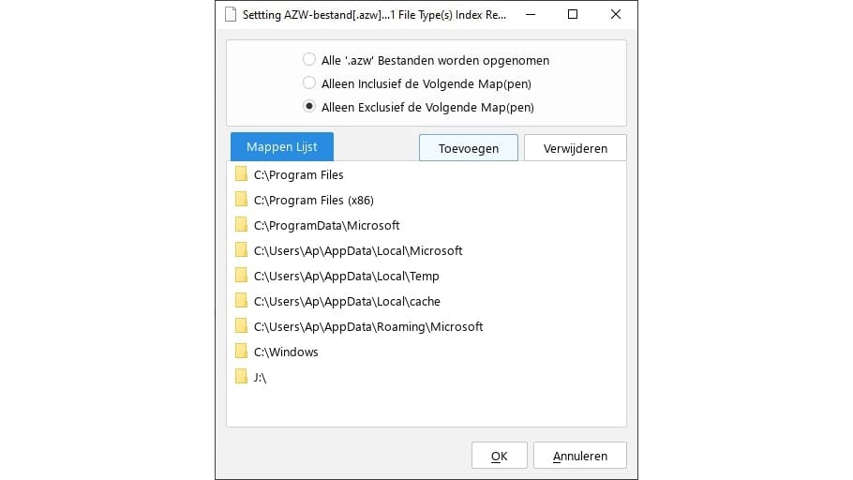Confirm with the OK button
853x480 pixels.
pos(499,456)
